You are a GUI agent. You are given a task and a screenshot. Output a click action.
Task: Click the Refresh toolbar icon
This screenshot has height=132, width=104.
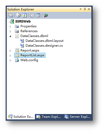click(x=24, y=15)
